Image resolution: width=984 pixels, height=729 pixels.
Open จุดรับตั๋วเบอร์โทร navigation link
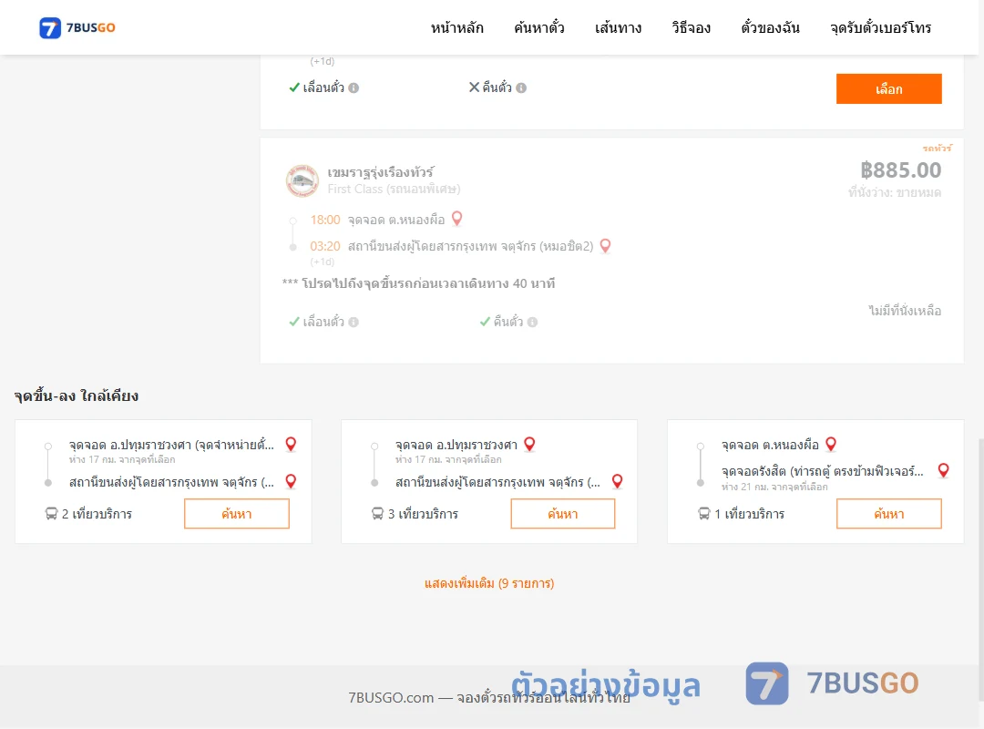tap(880, 27)
